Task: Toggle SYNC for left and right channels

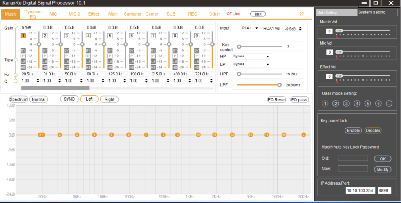Action: (69, 99)
